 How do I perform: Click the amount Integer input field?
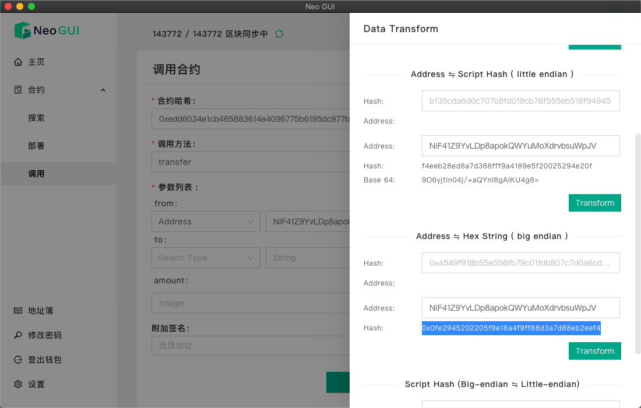251,303
